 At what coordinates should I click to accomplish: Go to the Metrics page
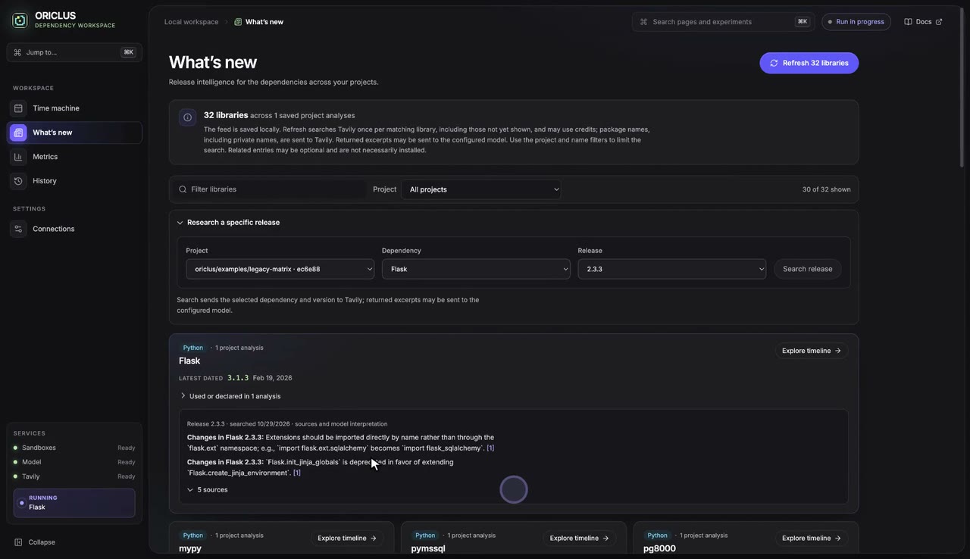(74, 157)
